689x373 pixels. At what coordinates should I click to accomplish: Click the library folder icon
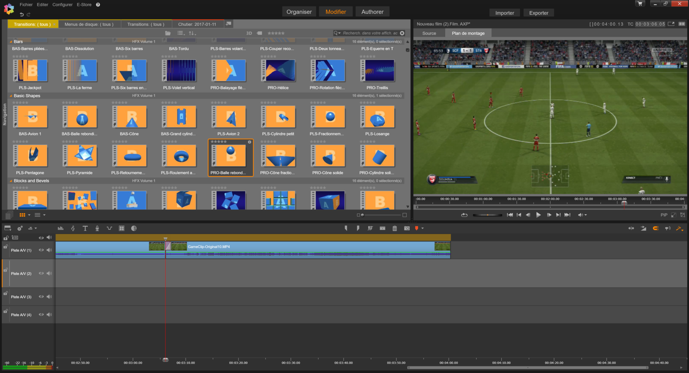168,33
